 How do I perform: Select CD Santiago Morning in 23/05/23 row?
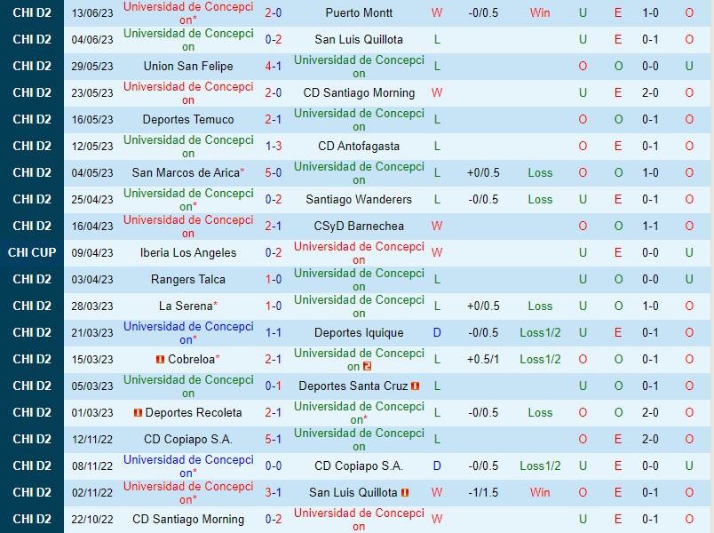[x=359, y=93]
